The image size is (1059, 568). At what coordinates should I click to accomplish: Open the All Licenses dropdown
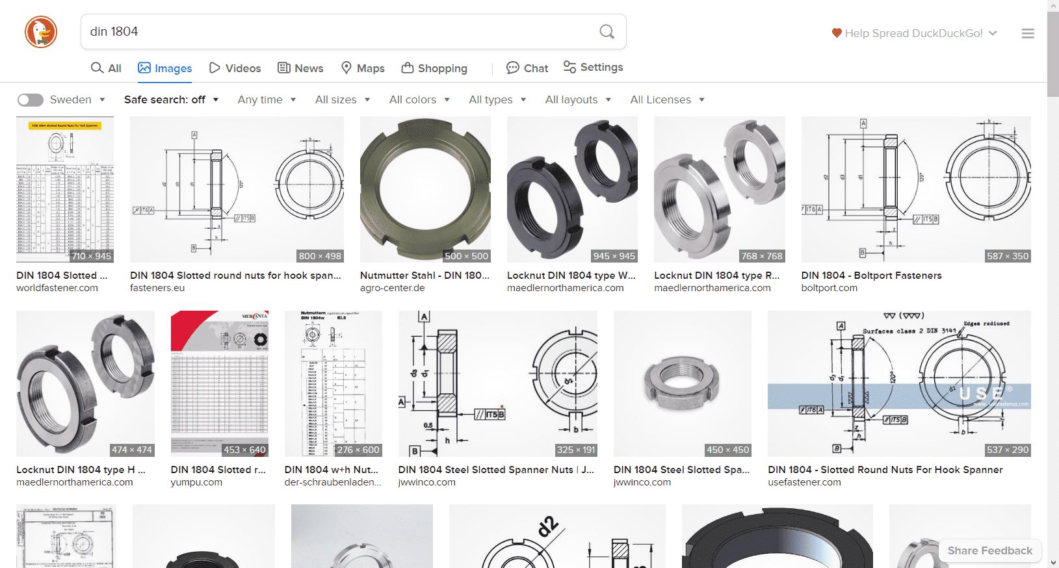(667, 99)
